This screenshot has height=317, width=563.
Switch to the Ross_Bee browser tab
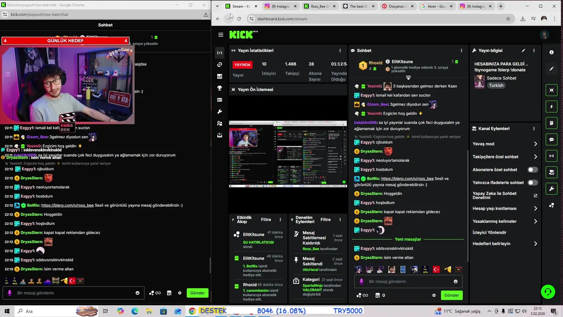(319, 6)
